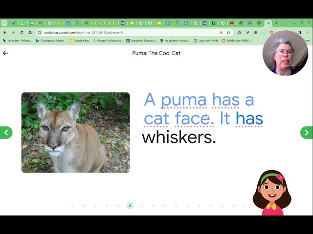
Task: Toggle the browser side panel
Action: (299, 33)
